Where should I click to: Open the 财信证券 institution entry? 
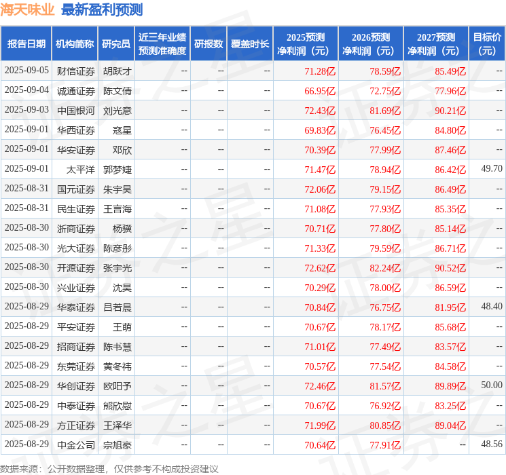tap(76, 71)
